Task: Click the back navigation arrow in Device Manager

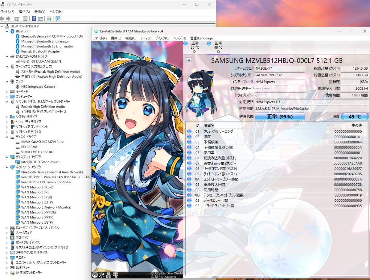Action: click(2, 18)
